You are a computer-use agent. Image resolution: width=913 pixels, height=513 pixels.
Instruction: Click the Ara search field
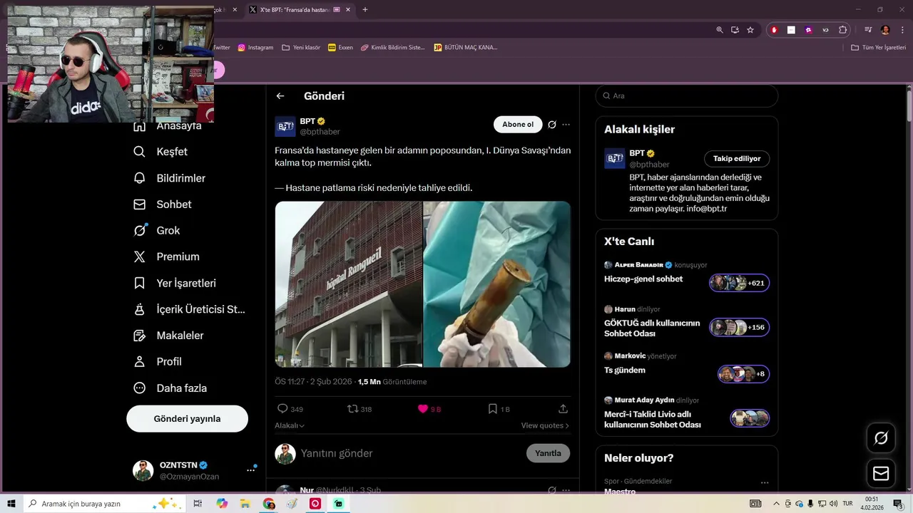(x=686, y=96)
